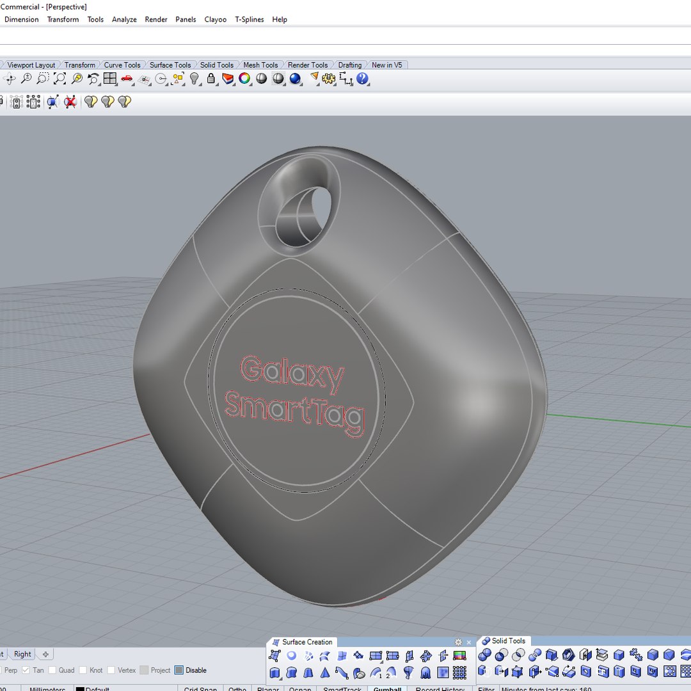Switch to the Right viewport tab
The width and height of the screenshot is (691, 691).
[x=22, y=654]
